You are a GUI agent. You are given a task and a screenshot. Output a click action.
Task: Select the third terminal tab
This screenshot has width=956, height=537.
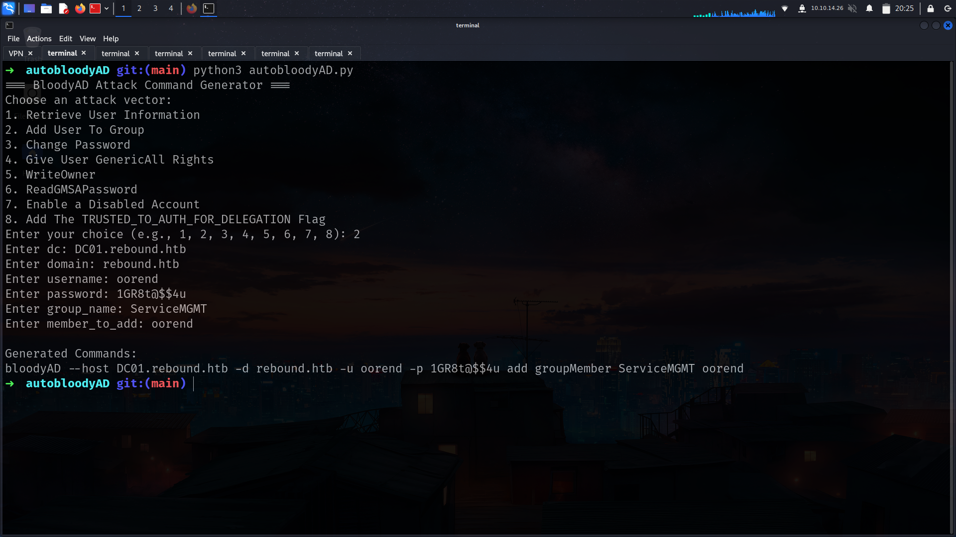(x=116, y=53)
